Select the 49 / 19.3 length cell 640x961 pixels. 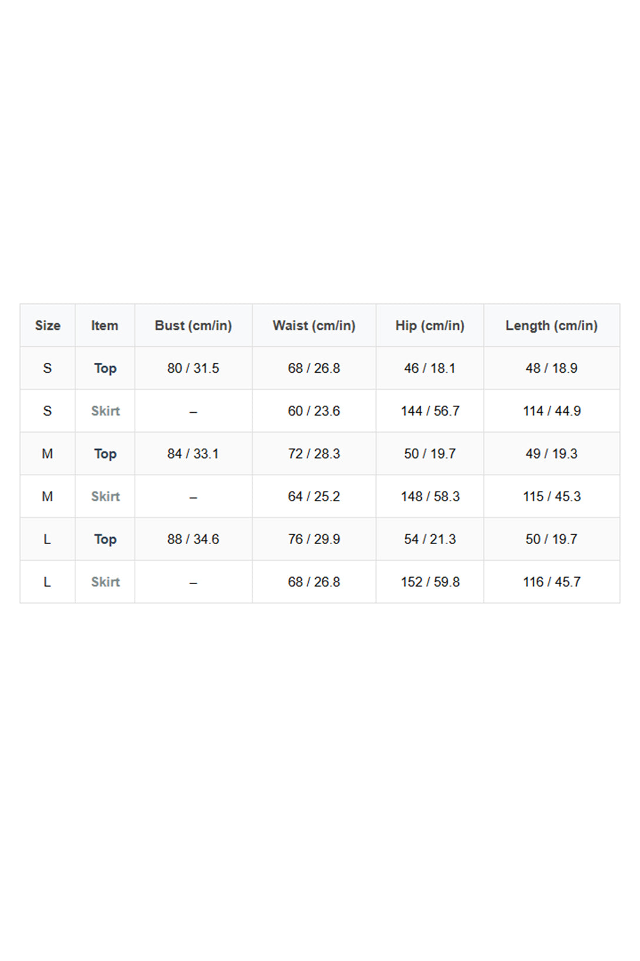pos(552,454)
